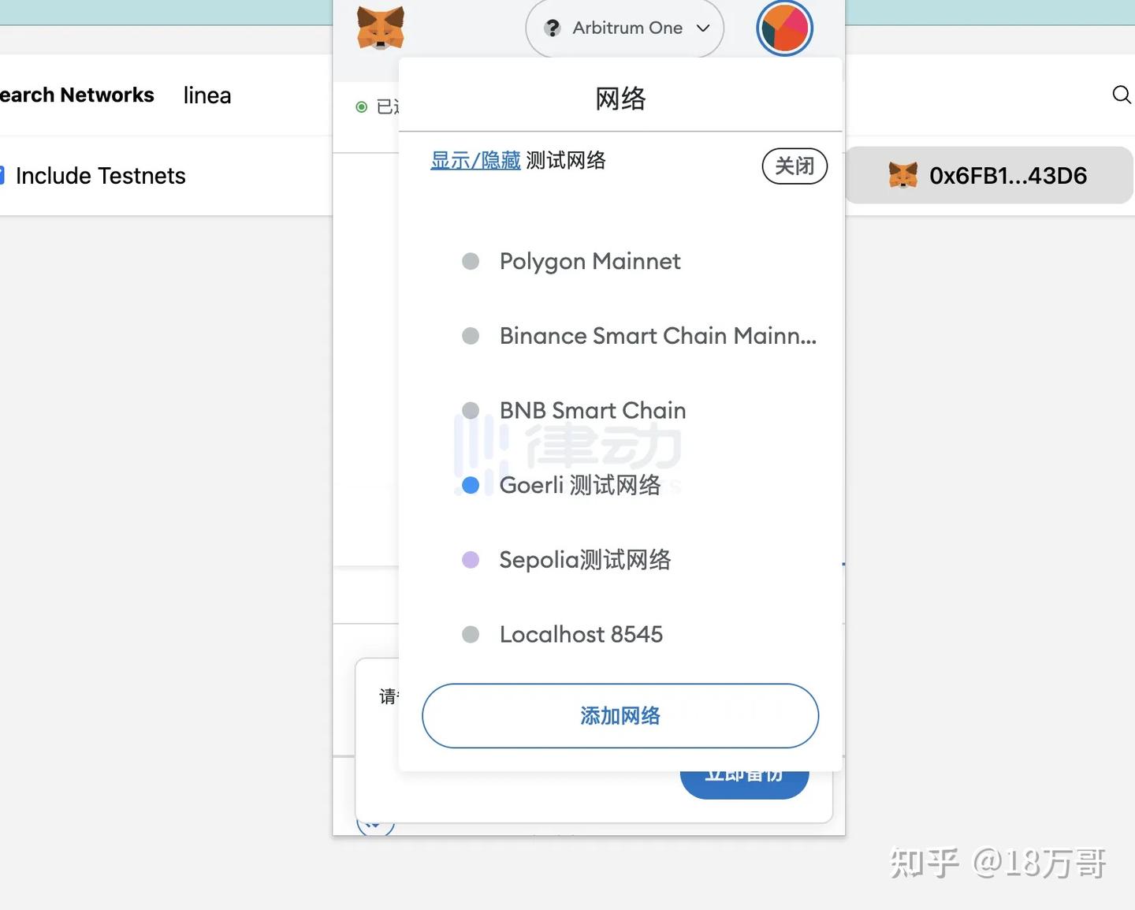Screen dimensions: 1135x910
Task: Expand Binance Smart Chain Mainnet entry
Action: [x=657, y=336]
